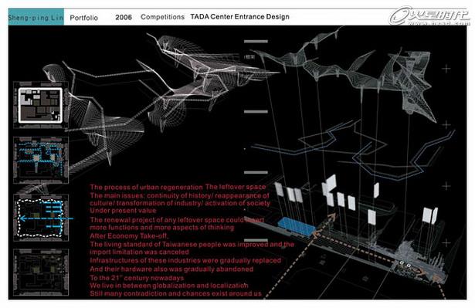Click the line 'To the 21st century nowadays'
This screenshot has width=475, height=308.
point(137,278)
